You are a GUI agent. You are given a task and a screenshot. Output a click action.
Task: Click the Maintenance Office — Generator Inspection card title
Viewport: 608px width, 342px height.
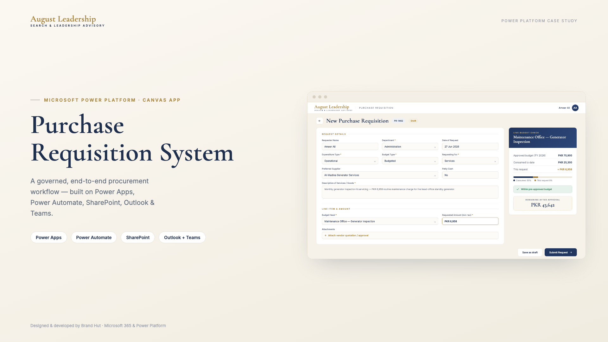point(539,139)
